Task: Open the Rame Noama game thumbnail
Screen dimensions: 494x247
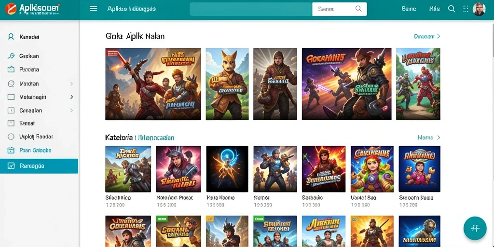Action: click(227, 169)
